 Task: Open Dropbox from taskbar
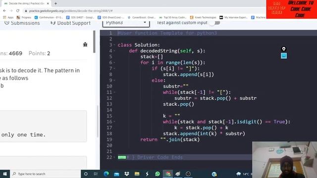click(127, 174)
